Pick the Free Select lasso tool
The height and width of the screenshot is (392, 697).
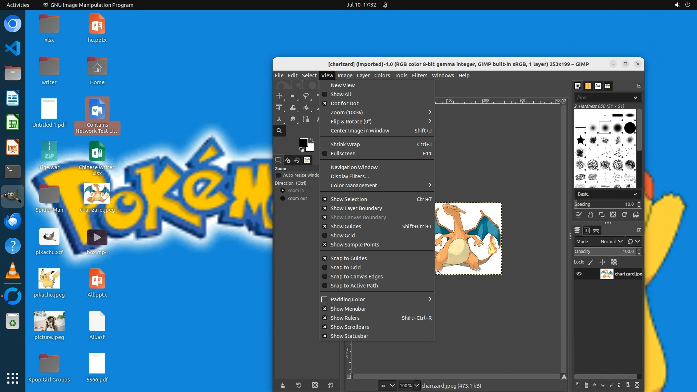306,96
